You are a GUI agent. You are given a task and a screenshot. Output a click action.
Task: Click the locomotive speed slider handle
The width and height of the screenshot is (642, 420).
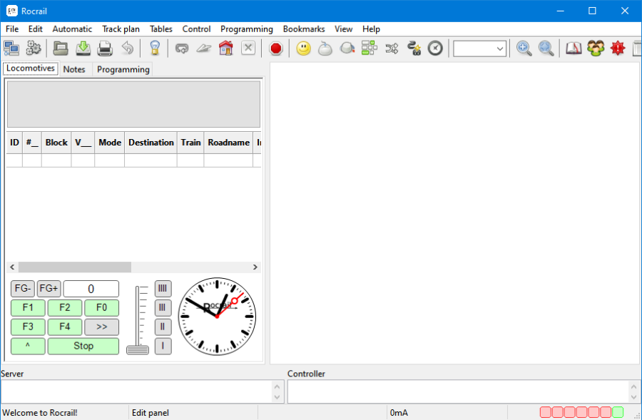pyautogui.click(x=138, y=349)
